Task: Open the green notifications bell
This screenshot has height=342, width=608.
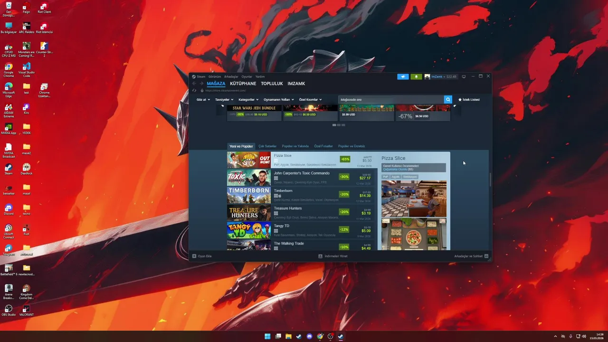Action: click(x=416, y=76)
